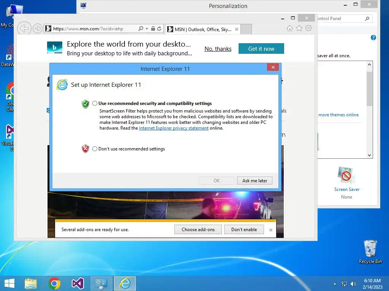Open File Explorer from taskbar
This screenshot has width=389, height=291.
pos(31,283)
